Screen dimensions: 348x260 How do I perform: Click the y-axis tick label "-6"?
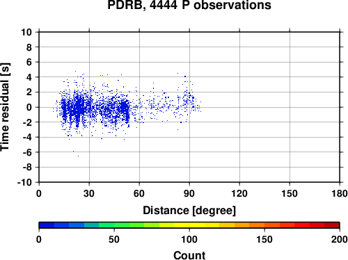pyautogui.click(x=27, y=152)
